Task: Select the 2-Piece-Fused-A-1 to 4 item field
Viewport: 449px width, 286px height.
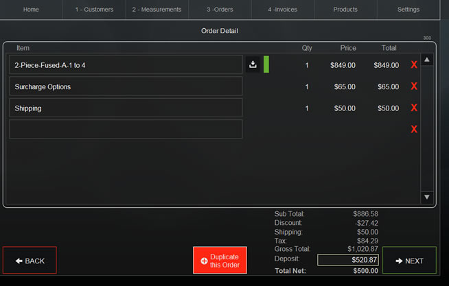Action: [126, 64]
